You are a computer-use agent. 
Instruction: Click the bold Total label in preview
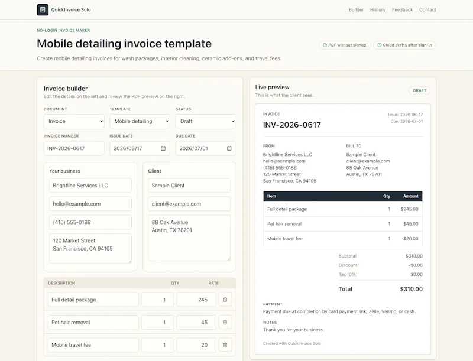coord(345,289)
